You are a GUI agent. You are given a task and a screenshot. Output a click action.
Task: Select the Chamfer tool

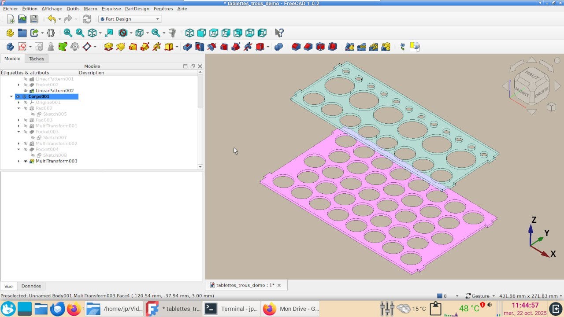(308, 47)
